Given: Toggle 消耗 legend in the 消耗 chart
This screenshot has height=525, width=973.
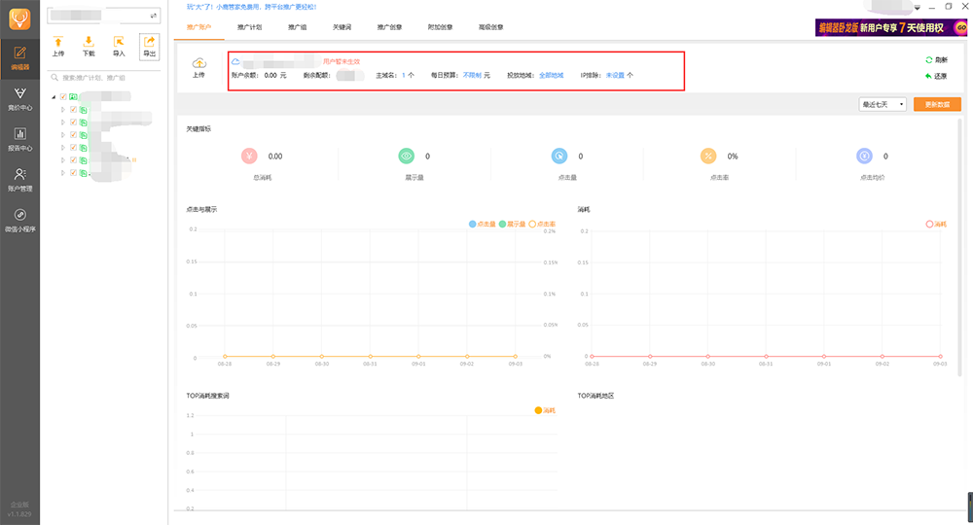Looking at the screenshot, I should [x=936, y=224].
